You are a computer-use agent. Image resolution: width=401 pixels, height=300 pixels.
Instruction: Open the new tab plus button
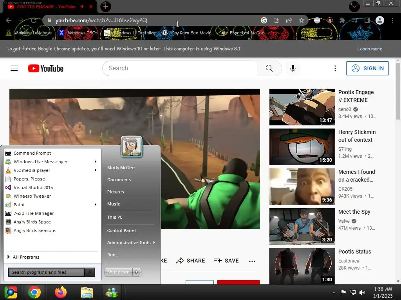(x=106, y=7)
